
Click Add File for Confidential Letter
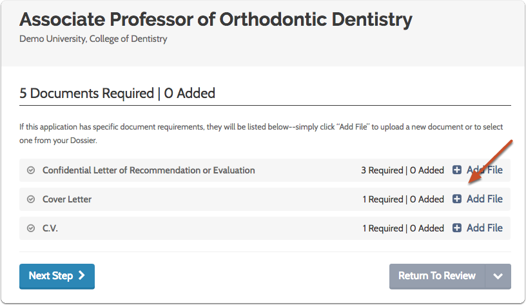click(x=484, y=170)
